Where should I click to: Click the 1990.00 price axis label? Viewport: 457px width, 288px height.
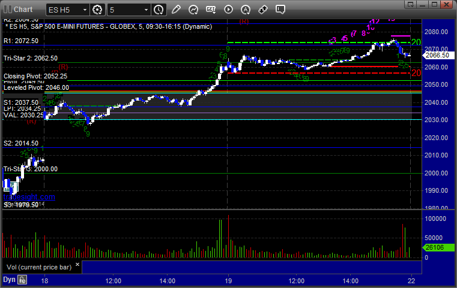(x=437, y=190)
